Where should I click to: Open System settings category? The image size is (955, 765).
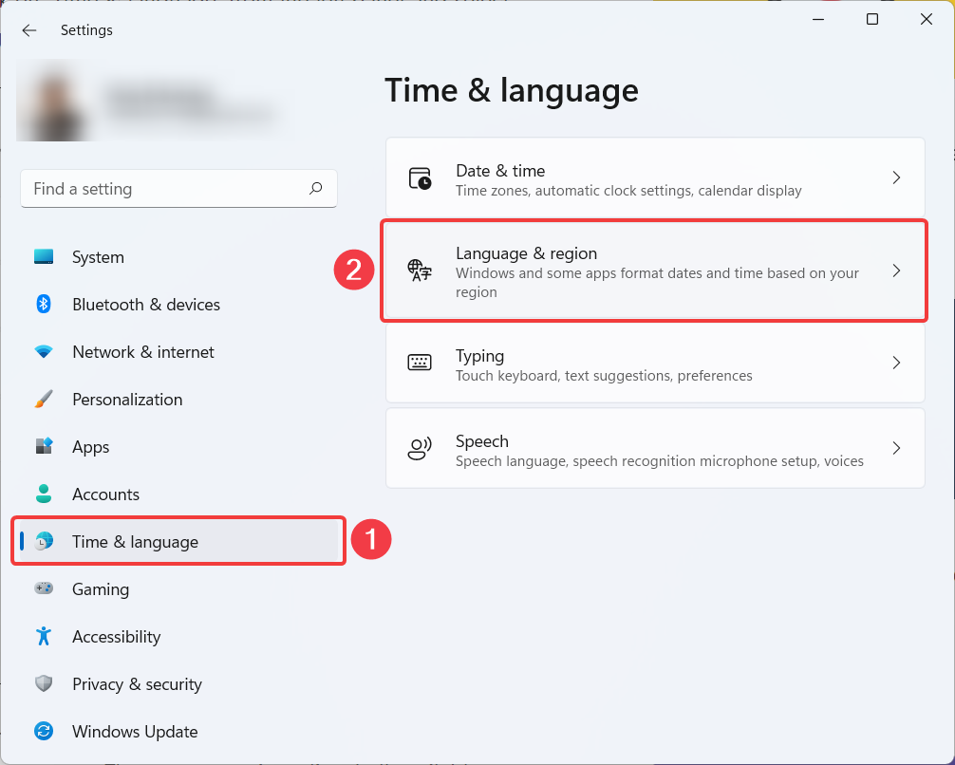click(179, 257)
